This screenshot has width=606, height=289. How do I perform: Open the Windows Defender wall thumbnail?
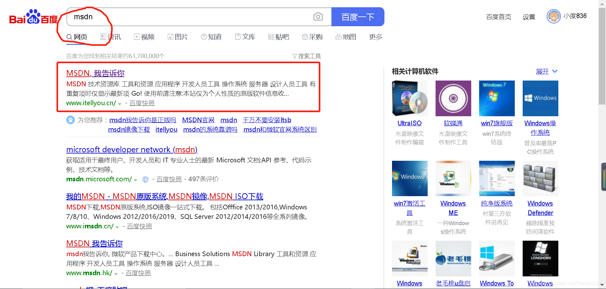pos(540,178)
